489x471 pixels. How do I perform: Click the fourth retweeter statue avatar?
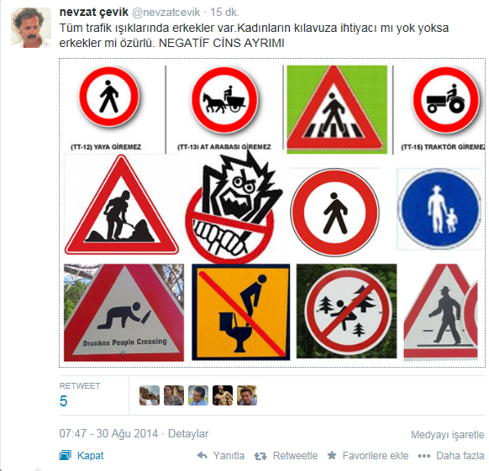[223, 395]
